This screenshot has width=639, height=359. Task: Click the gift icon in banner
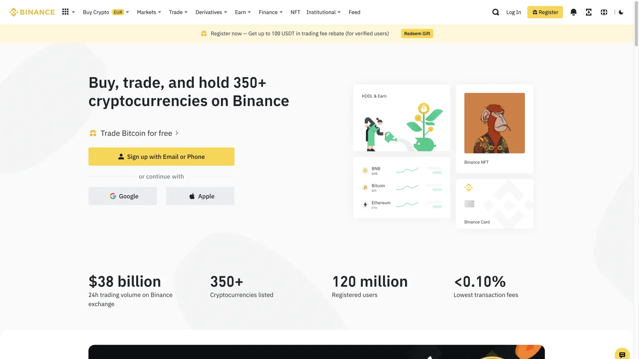coord(204,33)
